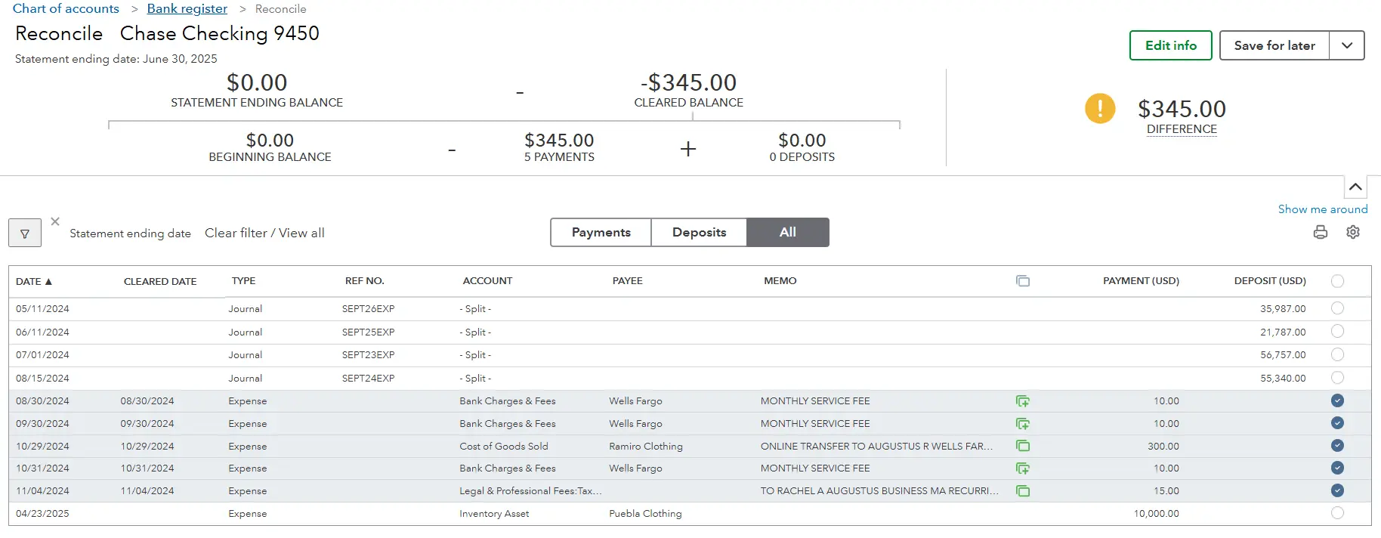Collapse the summary header with chevron

[x=1355, y=187]
